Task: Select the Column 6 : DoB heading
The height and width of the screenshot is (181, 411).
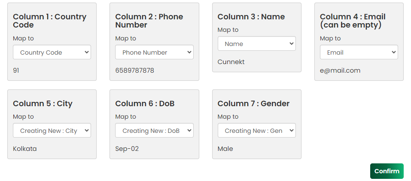Action: tap(145, 103)
